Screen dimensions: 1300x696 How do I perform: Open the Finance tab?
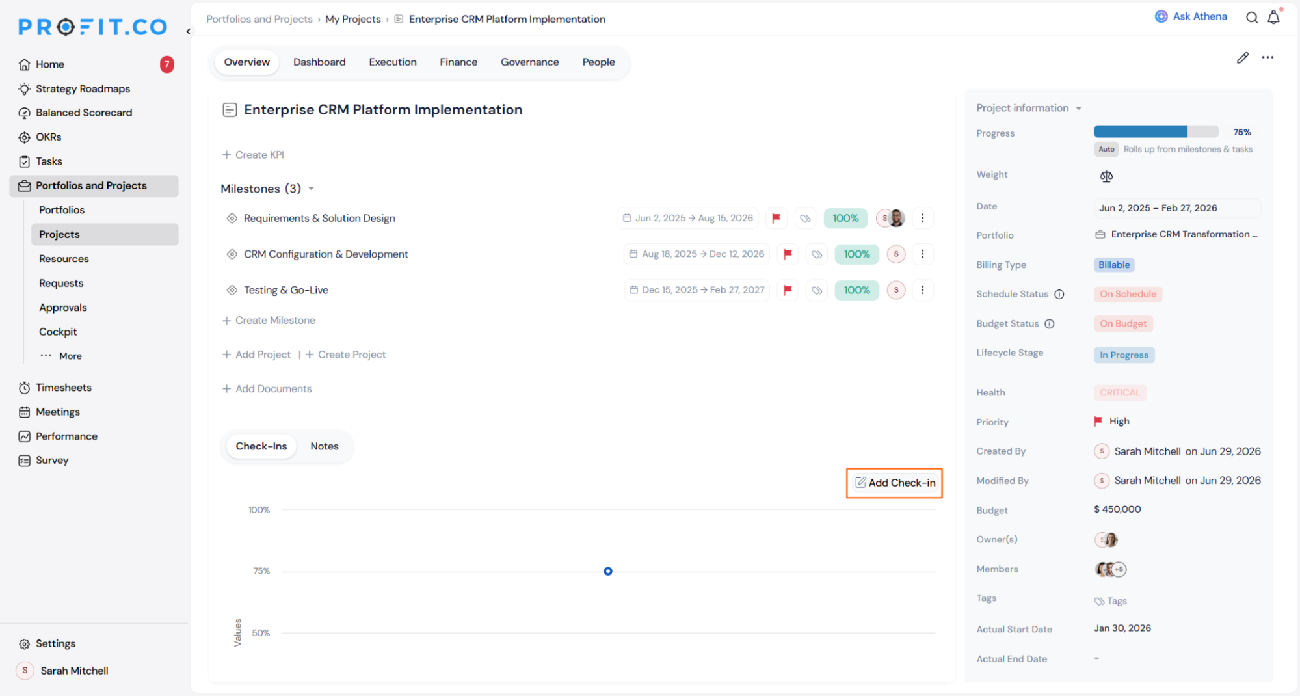click(458, 62)
